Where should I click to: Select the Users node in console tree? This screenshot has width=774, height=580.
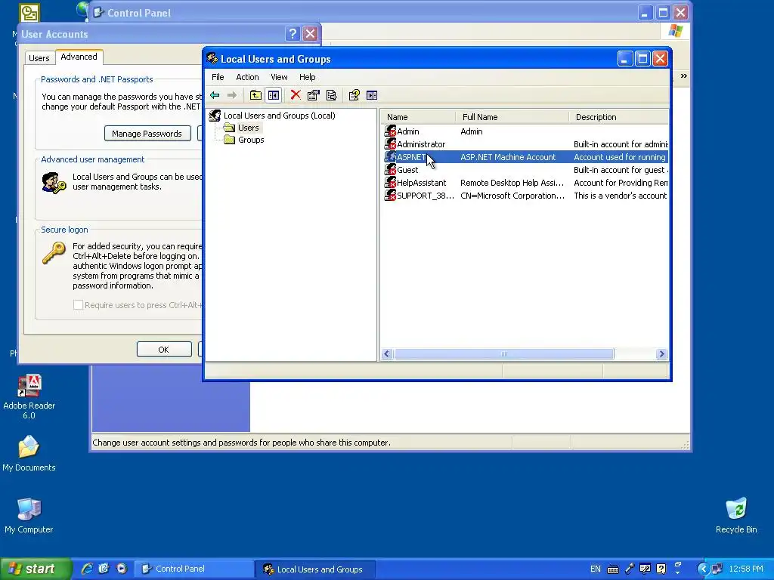248,128
